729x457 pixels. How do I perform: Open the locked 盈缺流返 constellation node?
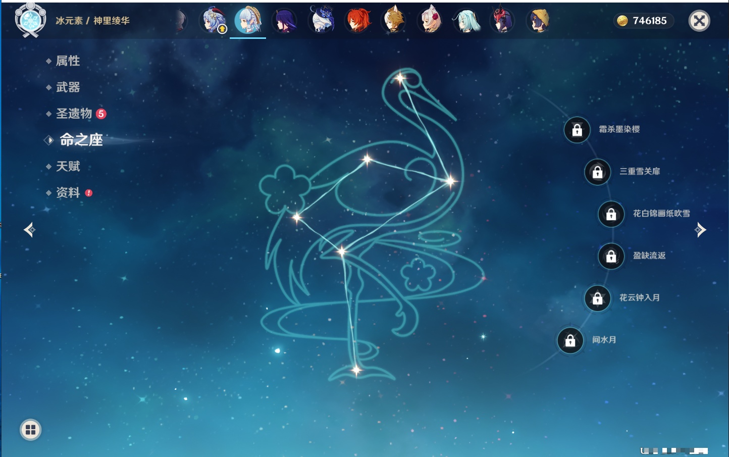click(611, 257)
